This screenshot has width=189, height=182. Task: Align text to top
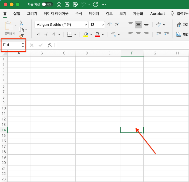pos(130,24)
